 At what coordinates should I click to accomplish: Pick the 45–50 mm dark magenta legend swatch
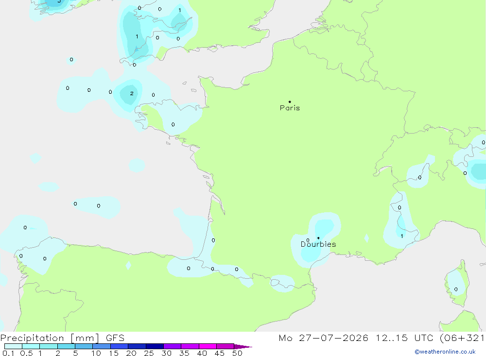pos(226,346)
